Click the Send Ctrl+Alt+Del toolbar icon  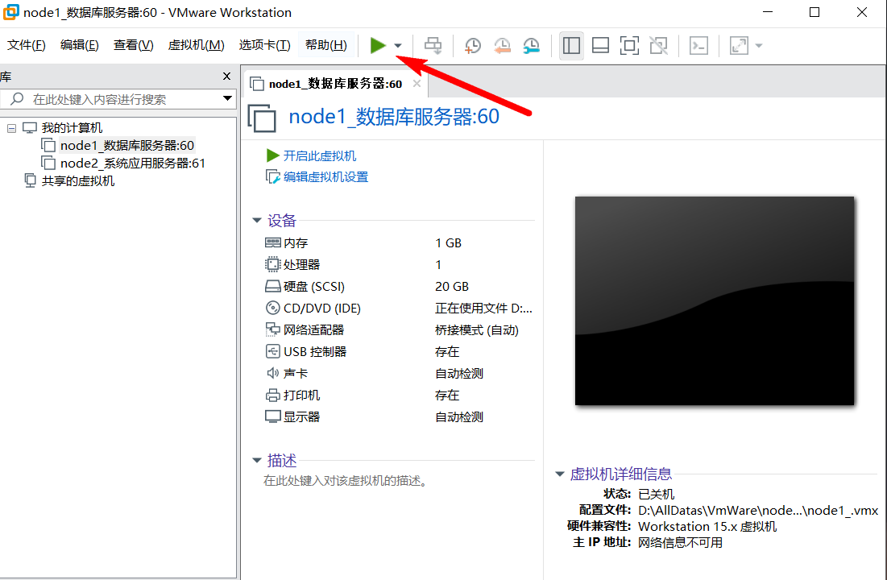pyautogui.click(x=433, y=46)
